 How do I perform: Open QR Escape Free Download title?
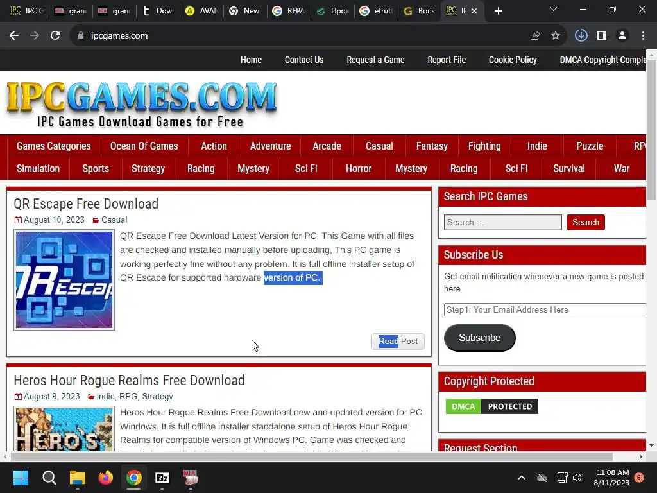(x=86, y=203)
